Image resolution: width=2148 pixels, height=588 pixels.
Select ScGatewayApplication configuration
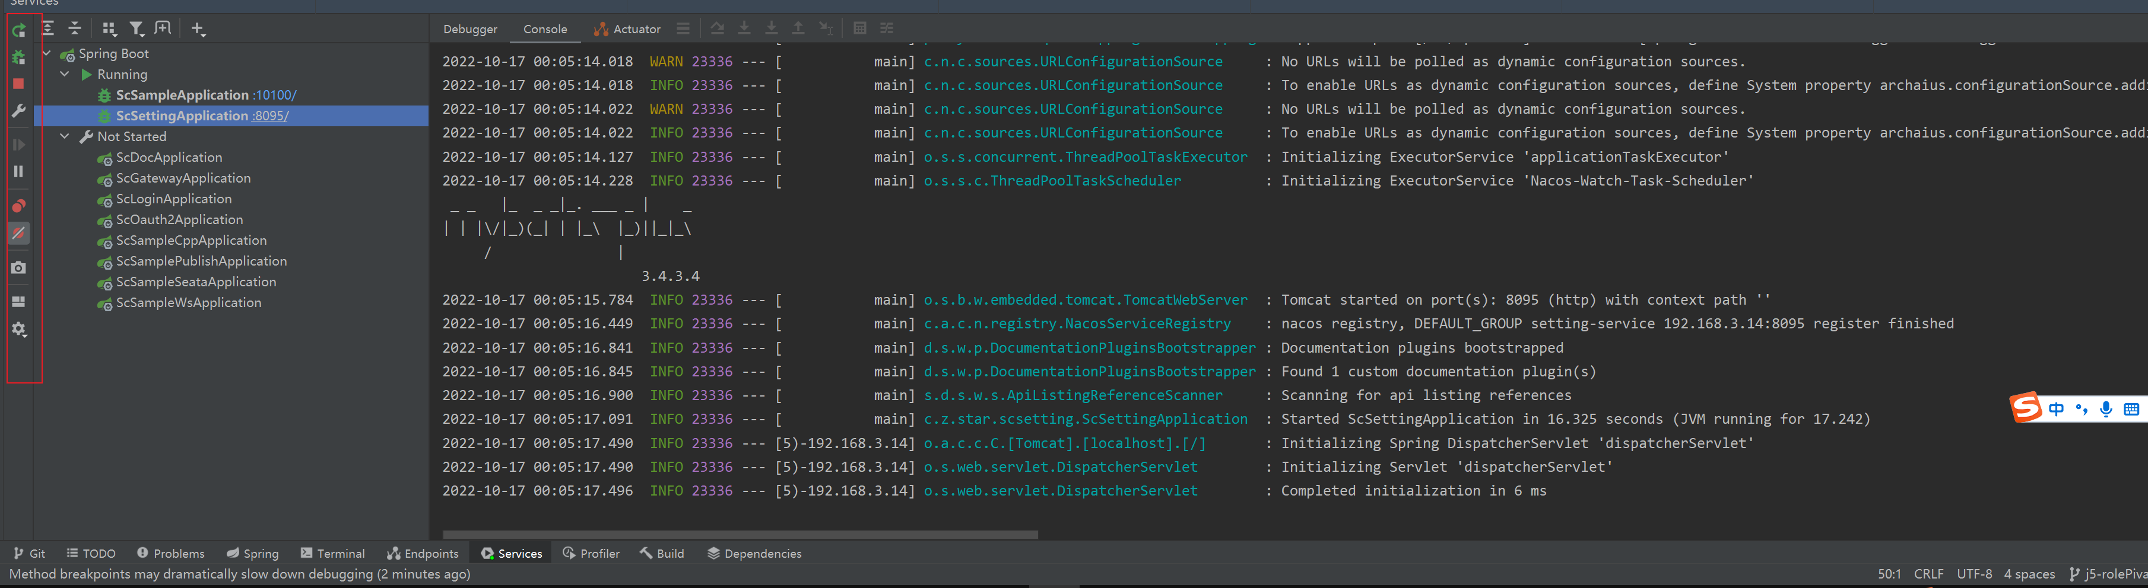tap(183, 178)
